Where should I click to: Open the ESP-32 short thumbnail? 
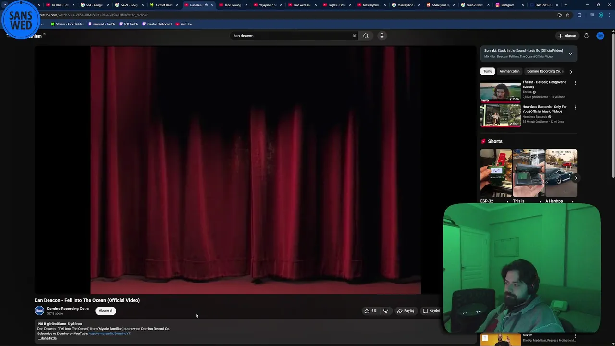496,173
